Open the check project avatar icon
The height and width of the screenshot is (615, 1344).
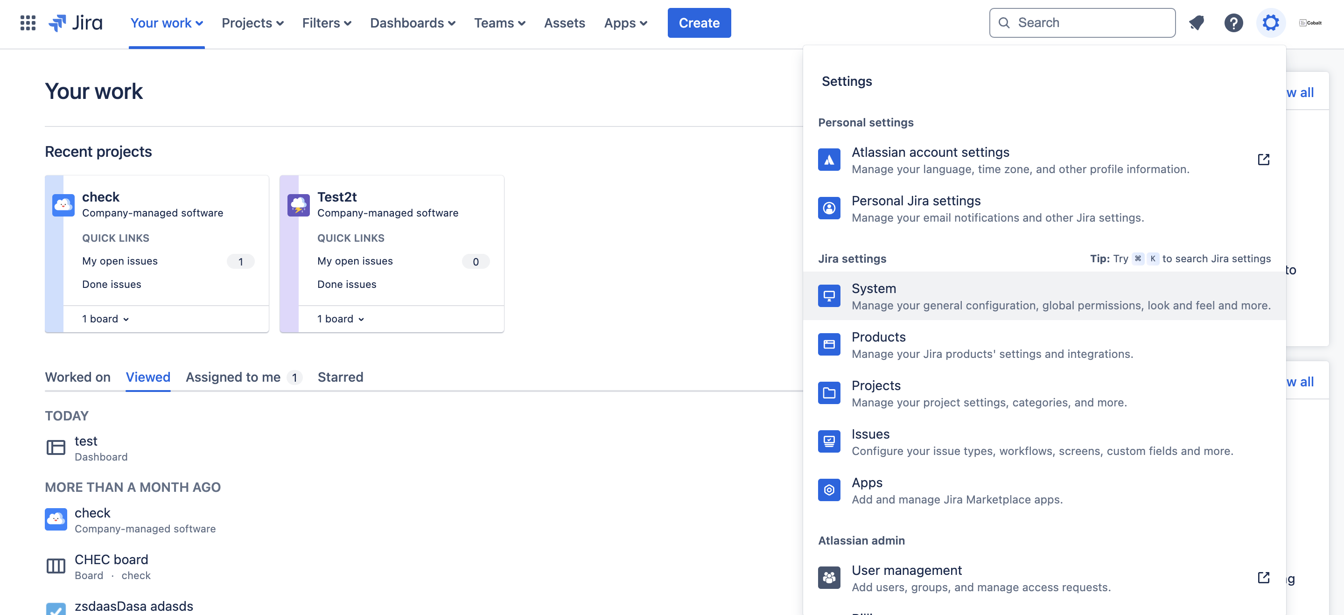point(63,205)
